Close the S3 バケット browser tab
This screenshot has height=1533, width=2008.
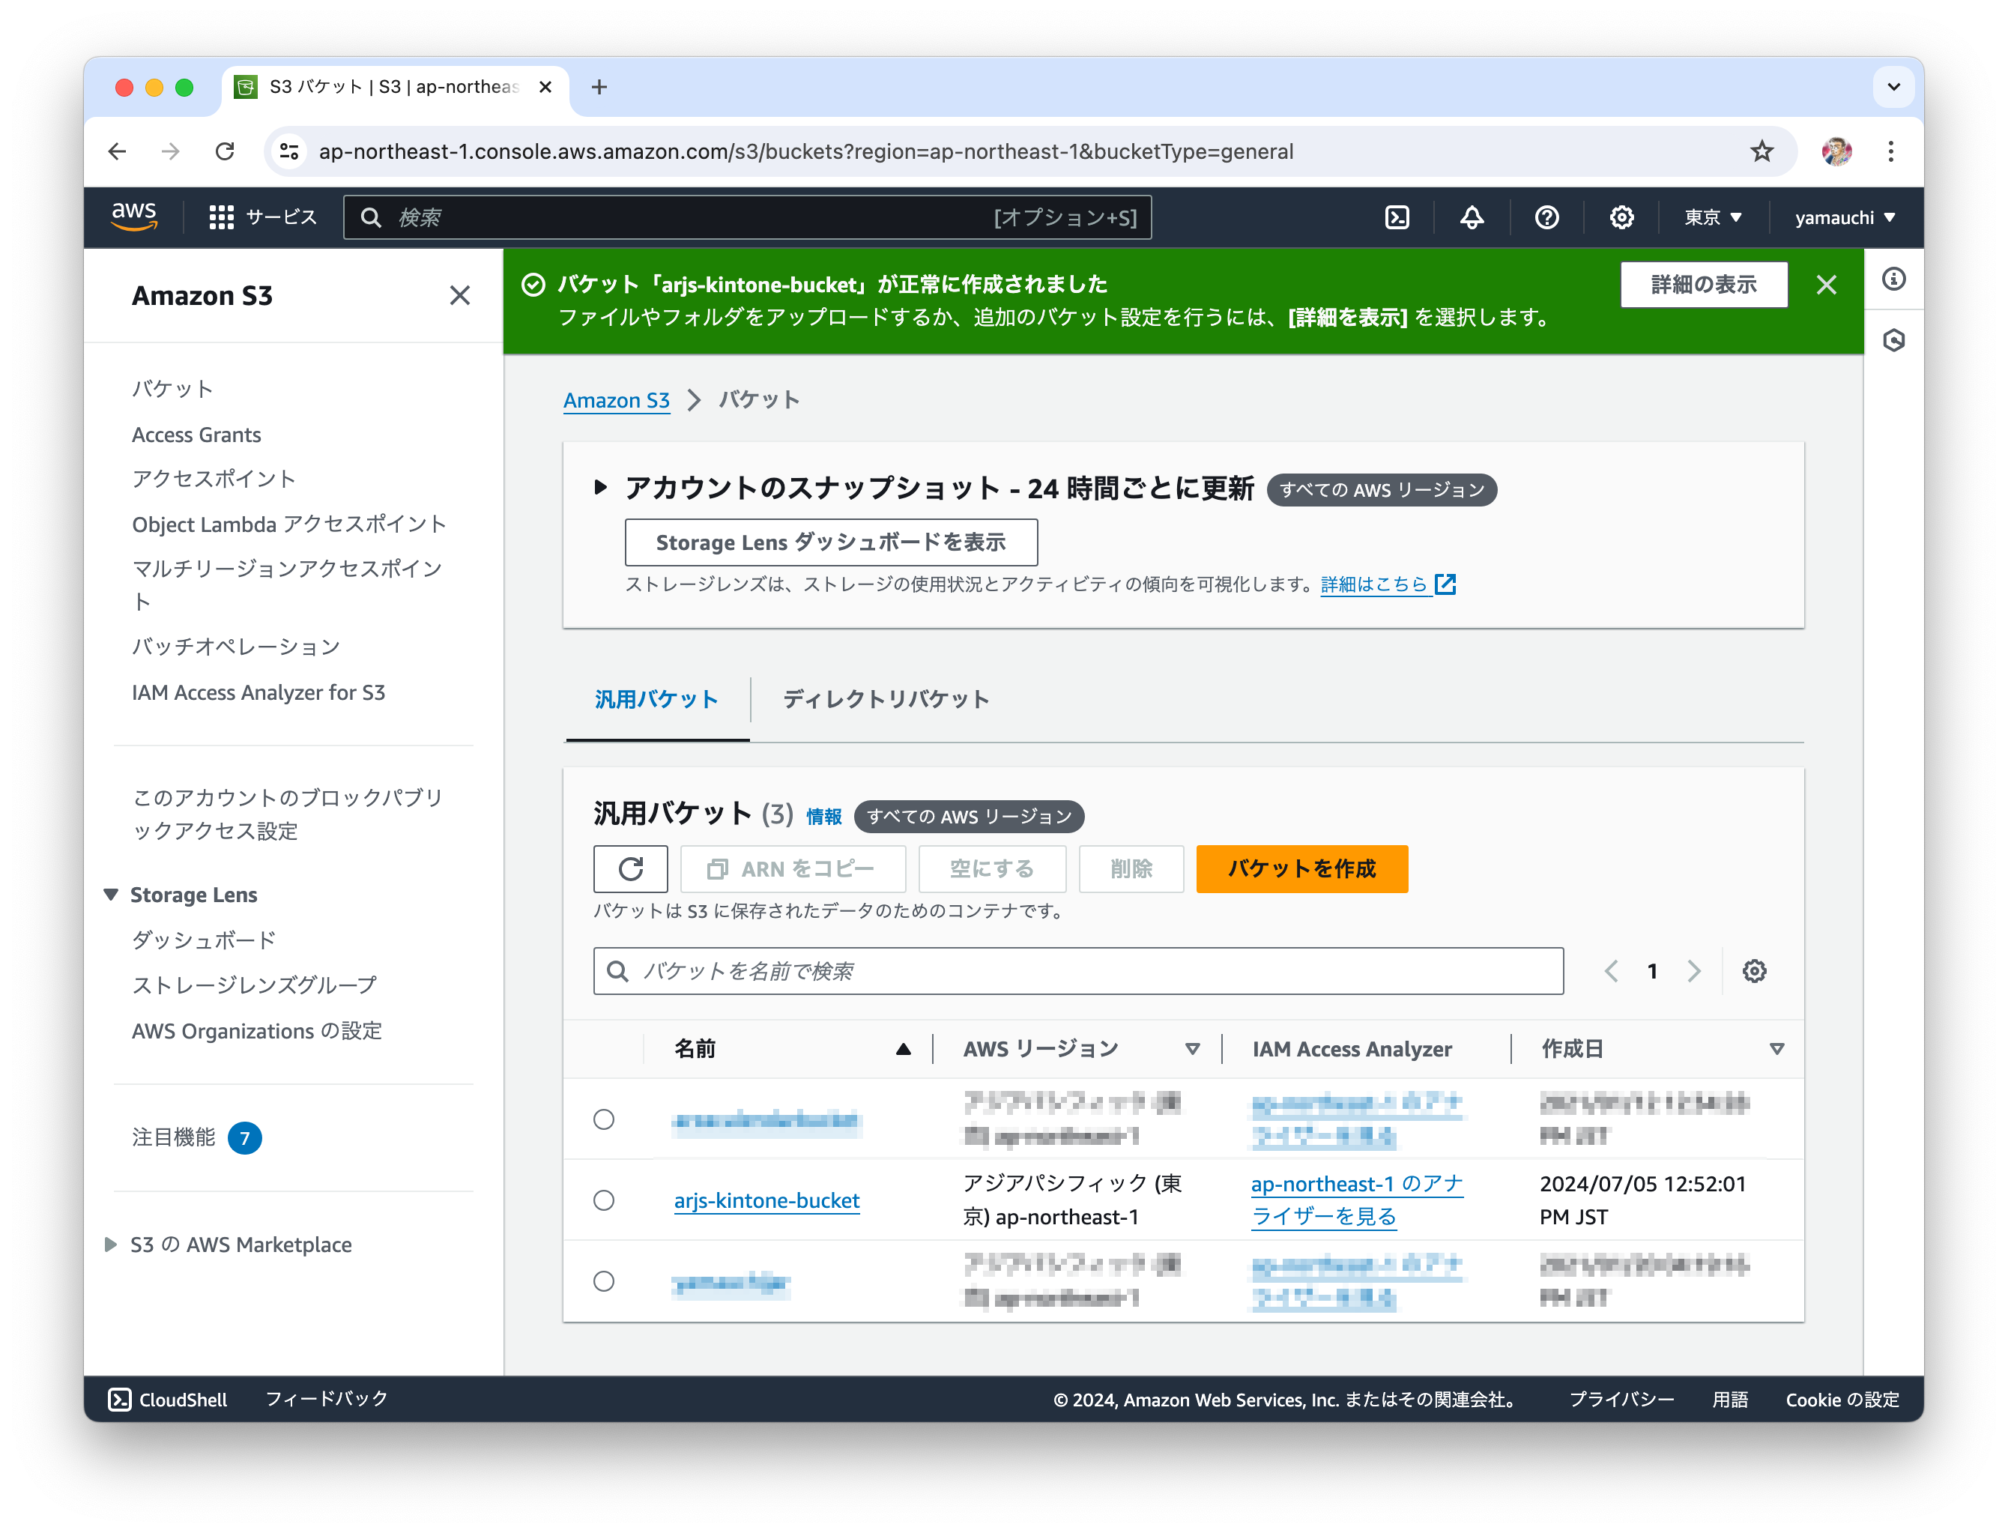click(545, 87)
